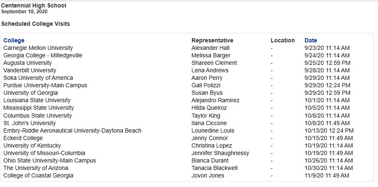Click representative Jennifer Shaughnessy

(x=220, y=153)
